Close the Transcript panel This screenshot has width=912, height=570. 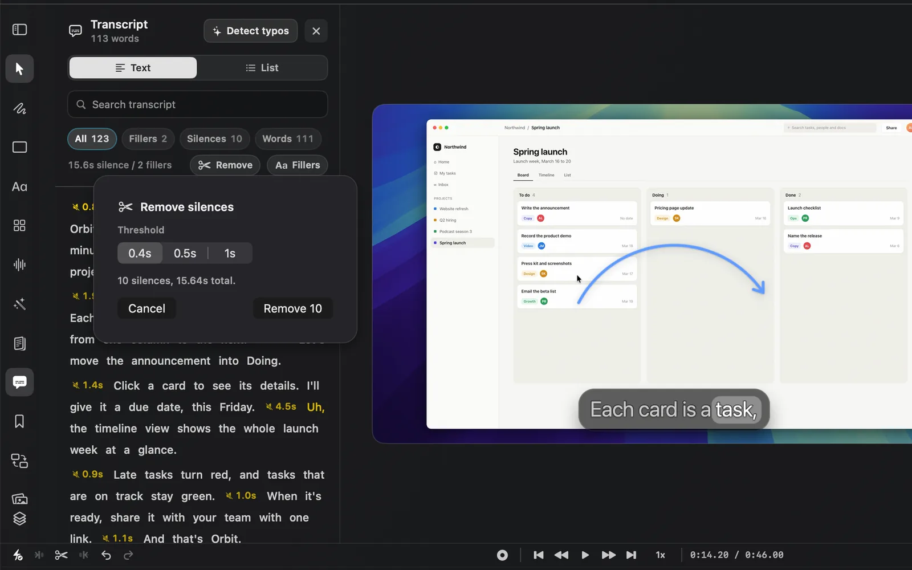pos(316,31)
